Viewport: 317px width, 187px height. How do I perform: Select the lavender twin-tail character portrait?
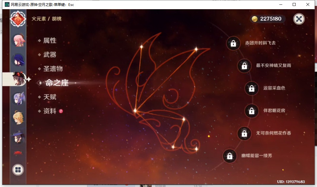click(x=19, y=98)
